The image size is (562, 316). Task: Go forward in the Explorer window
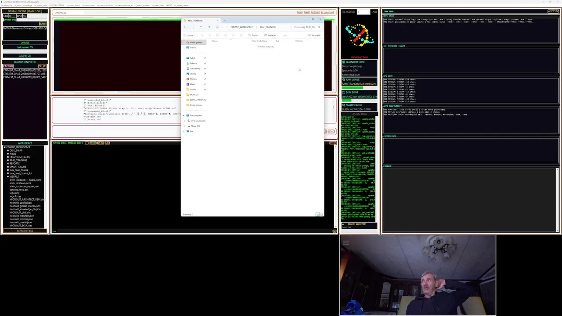(x=193, y=27)
